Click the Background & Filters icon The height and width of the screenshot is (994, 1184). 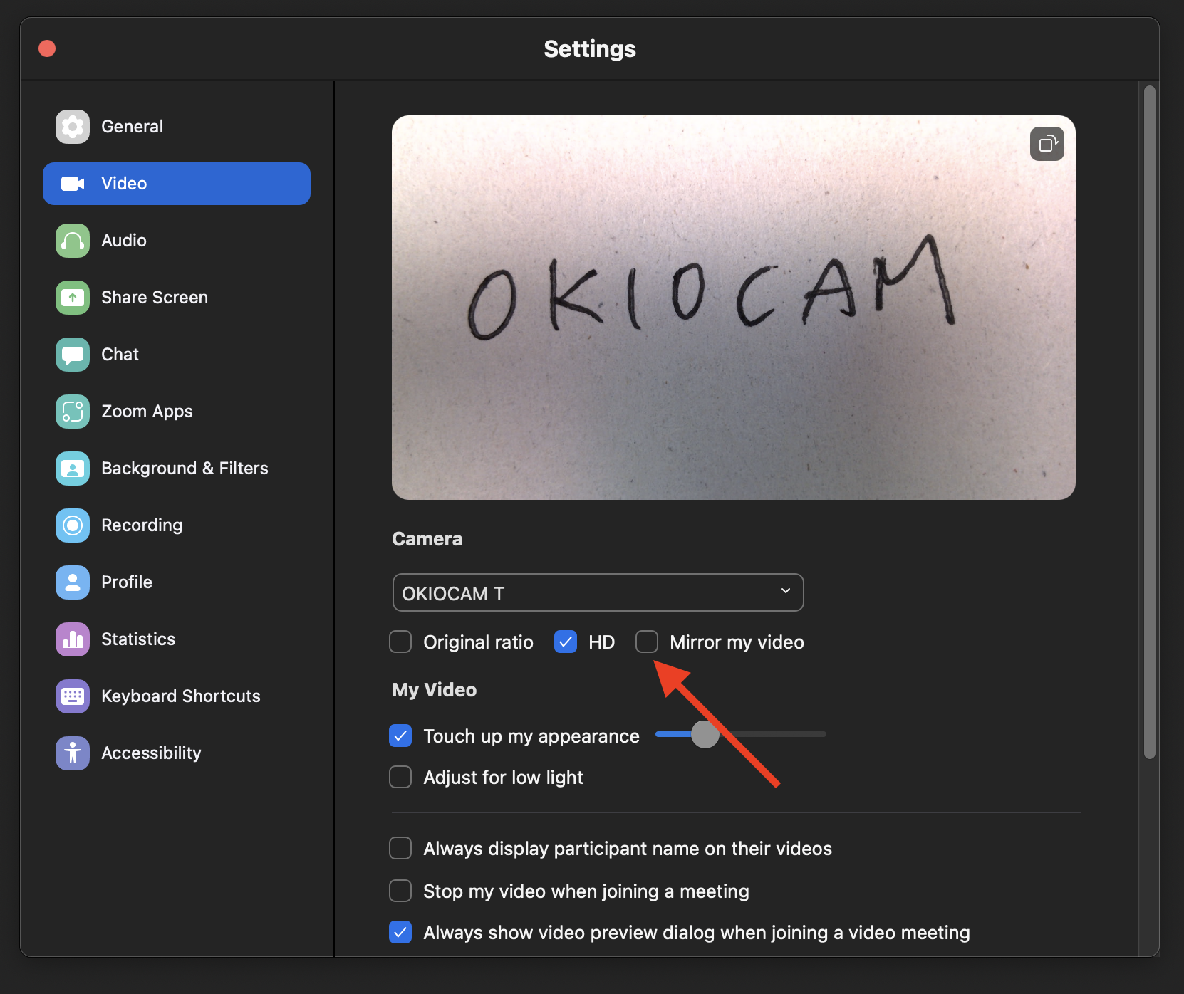coord(73,469)
